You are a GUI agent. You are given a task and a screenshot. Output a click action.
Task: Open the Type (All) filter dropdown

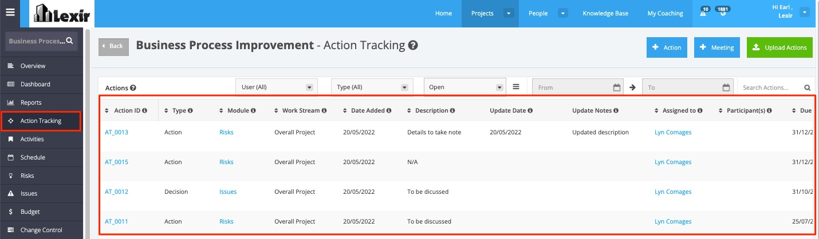point(372,87)
